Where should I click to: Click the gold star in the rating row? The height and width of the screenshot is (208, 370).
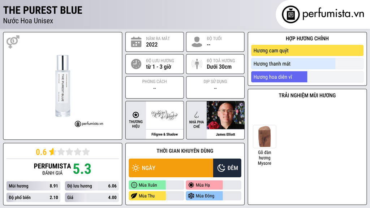(53, 152)
